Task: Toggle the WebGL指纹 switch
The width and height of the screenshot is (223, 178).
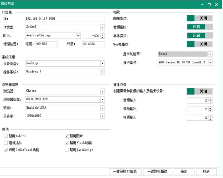Action: tap(200, 44)
